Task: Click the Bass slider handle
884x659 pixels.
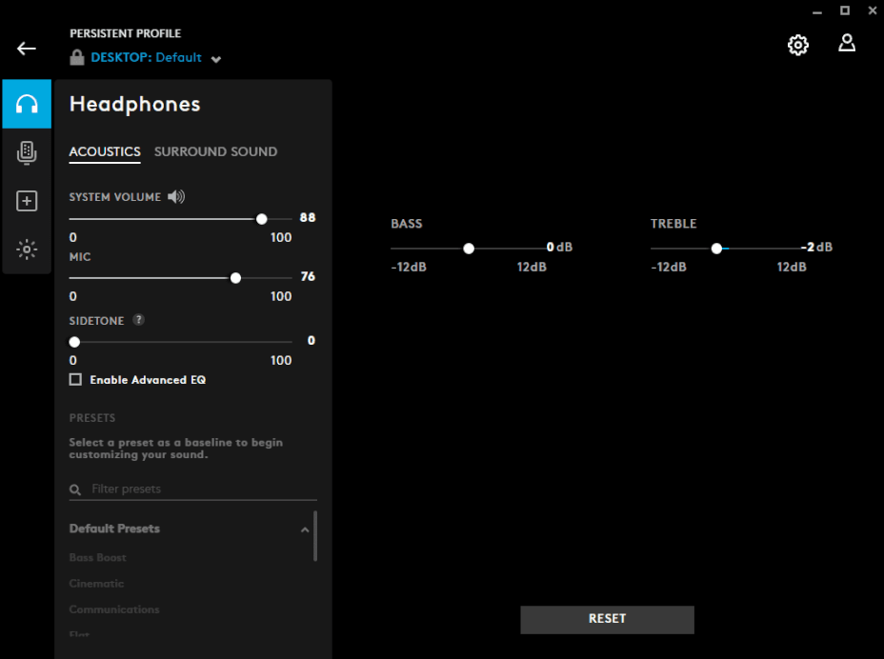Action: (x=469, y=248)
